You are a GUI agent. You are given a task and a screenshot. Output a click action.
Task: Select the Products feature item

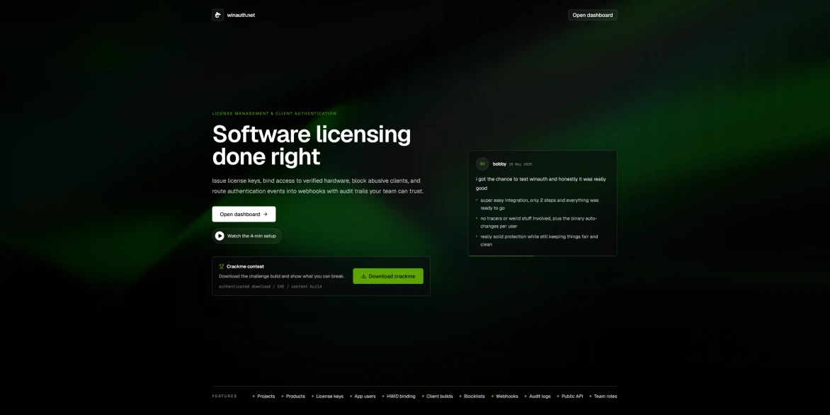point(295,397)
